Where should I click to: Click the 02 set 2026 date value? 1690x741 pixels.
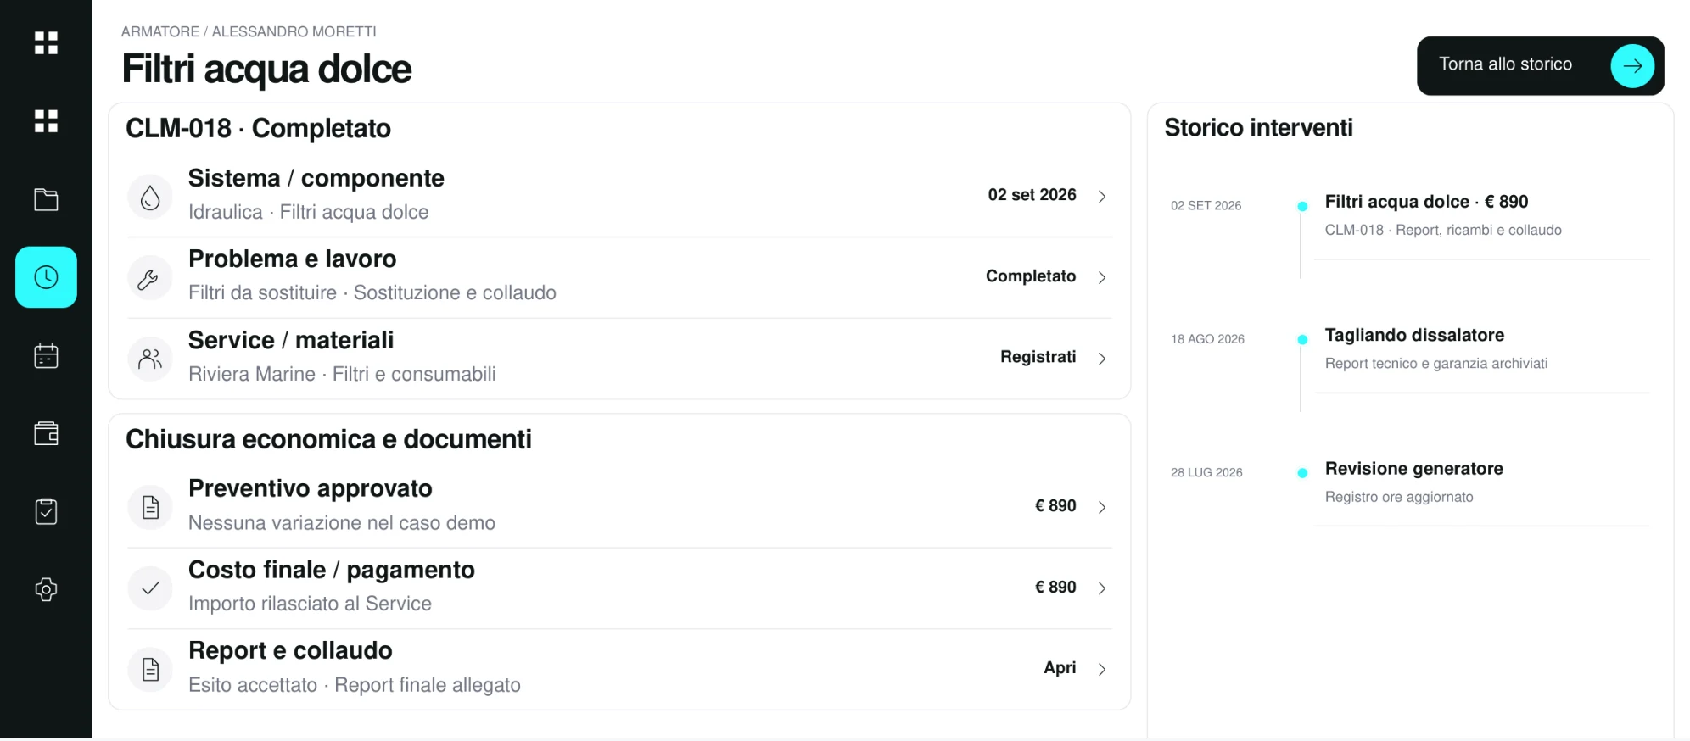tap(1032, 195)
